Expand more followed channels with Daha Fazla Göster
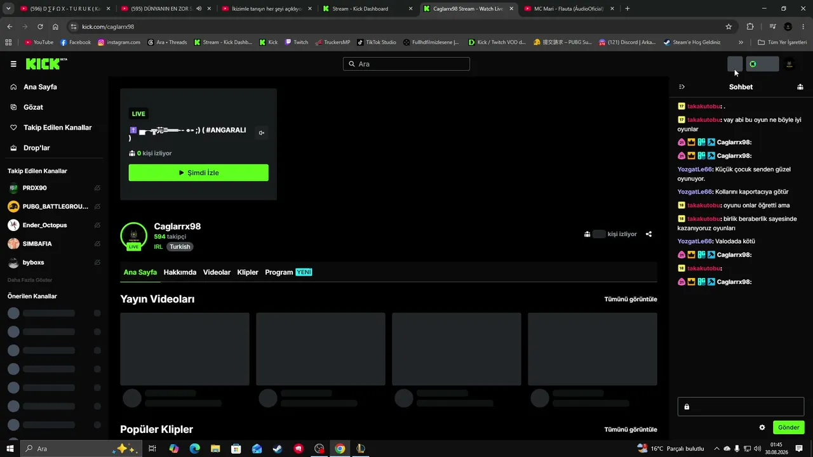Screen dimensions: 813x457 (x=30, y=280)
